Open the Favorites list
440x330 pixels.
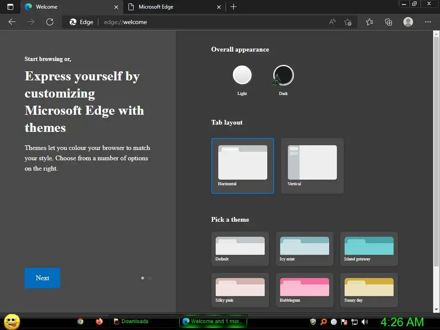[370, 22]
